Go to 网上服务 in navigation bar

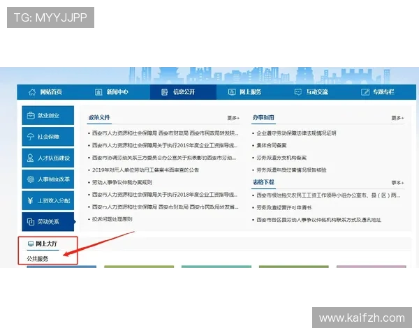point(251,92)
